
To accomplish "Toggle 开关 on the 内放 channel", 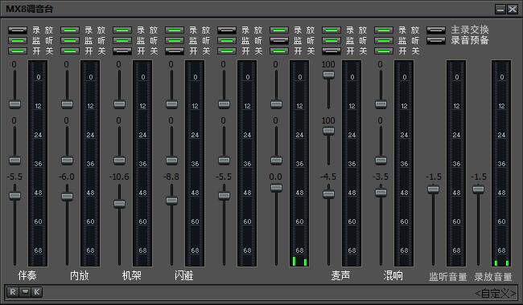I will tap(70, 51).
